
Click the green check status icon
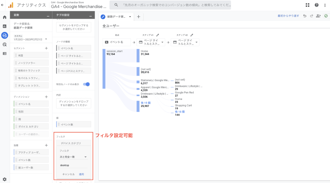point(326,16)
